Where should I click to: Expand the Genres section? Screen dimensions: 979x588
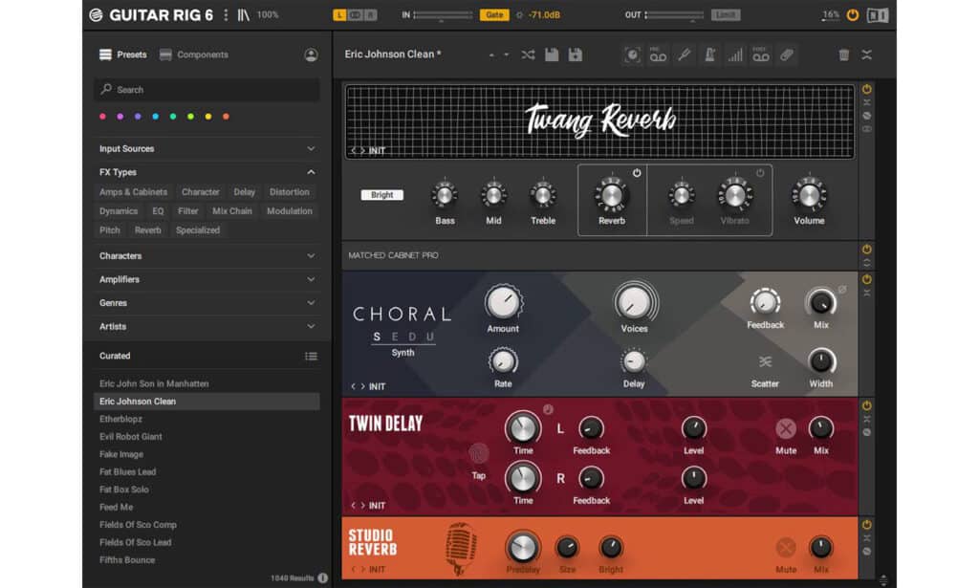pyautogui.click(x=311, y=303)
